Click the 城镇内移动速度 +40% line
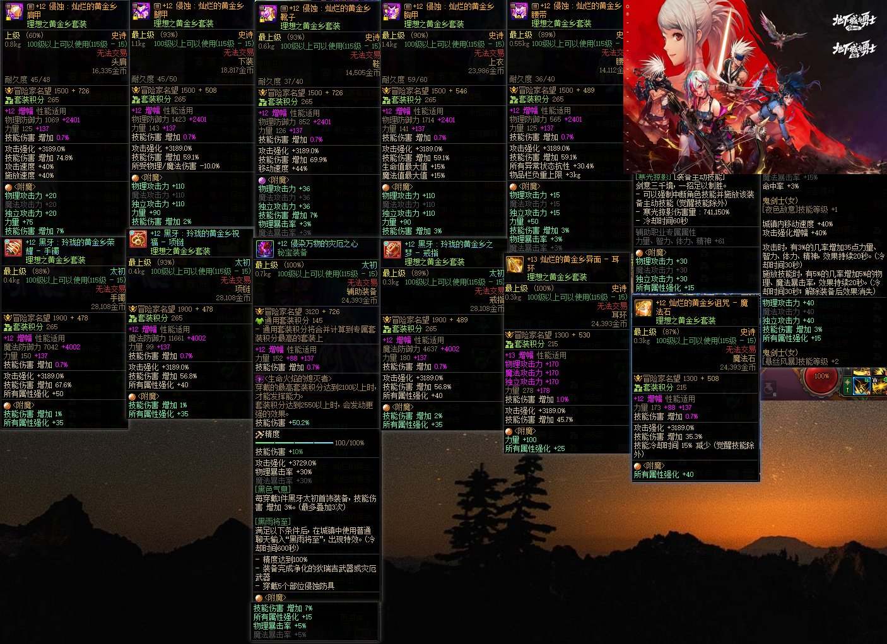Screen dimensions: 887x644 (798, 224)
